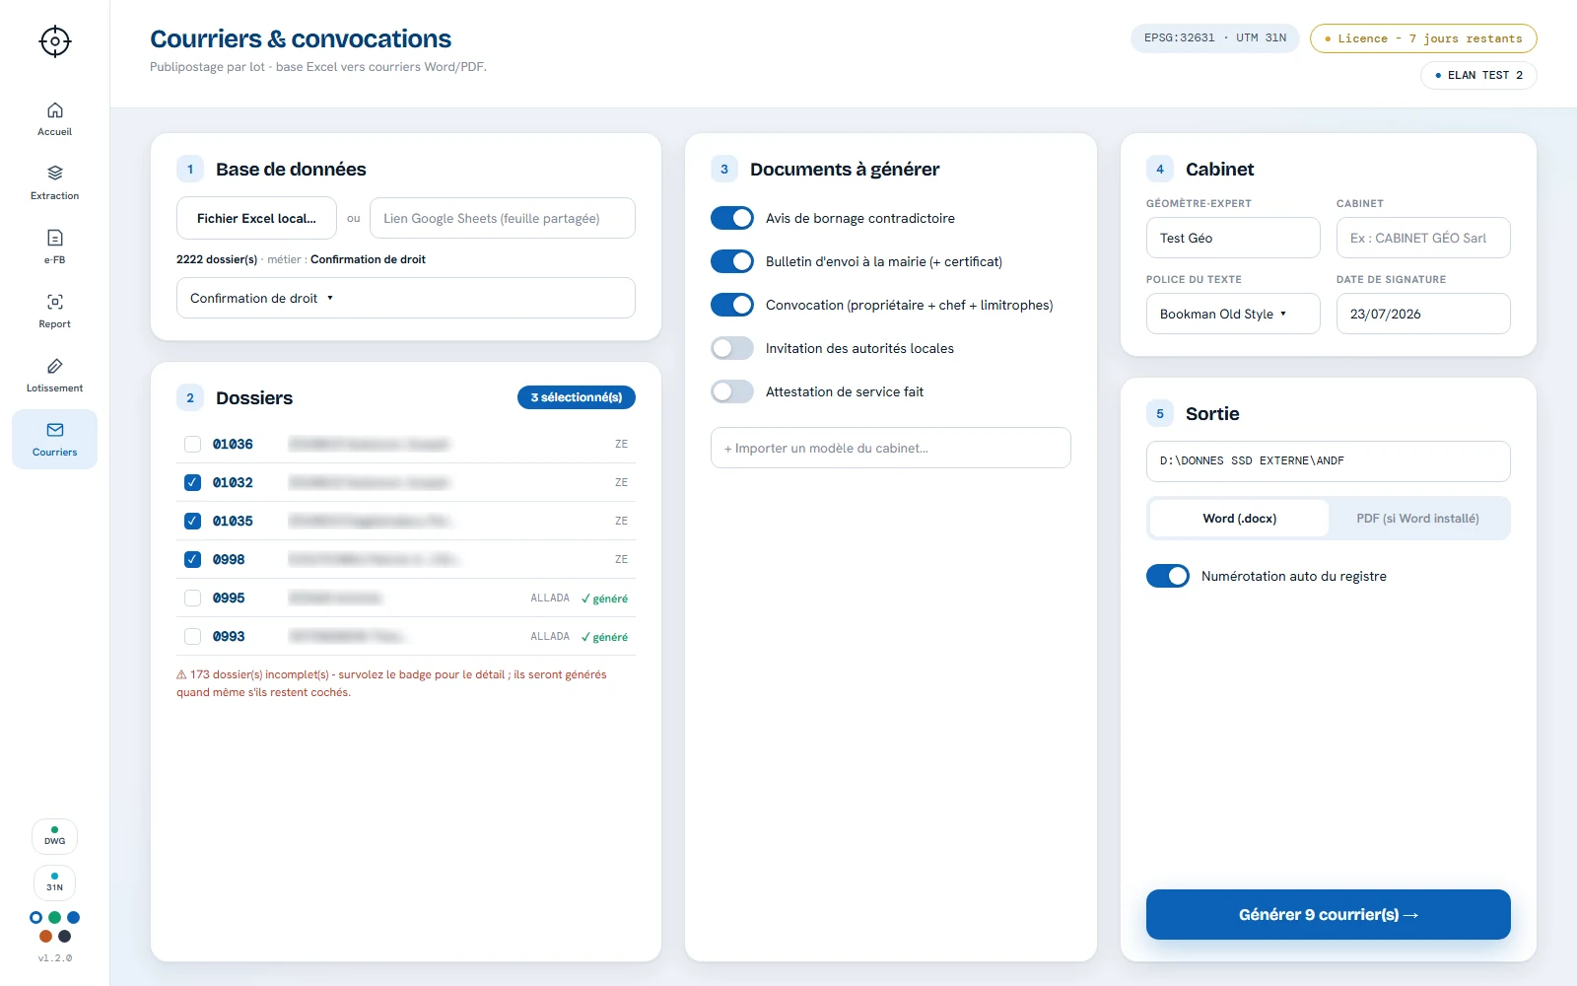Click généré status on row 0993

click(x=604, y=637)
